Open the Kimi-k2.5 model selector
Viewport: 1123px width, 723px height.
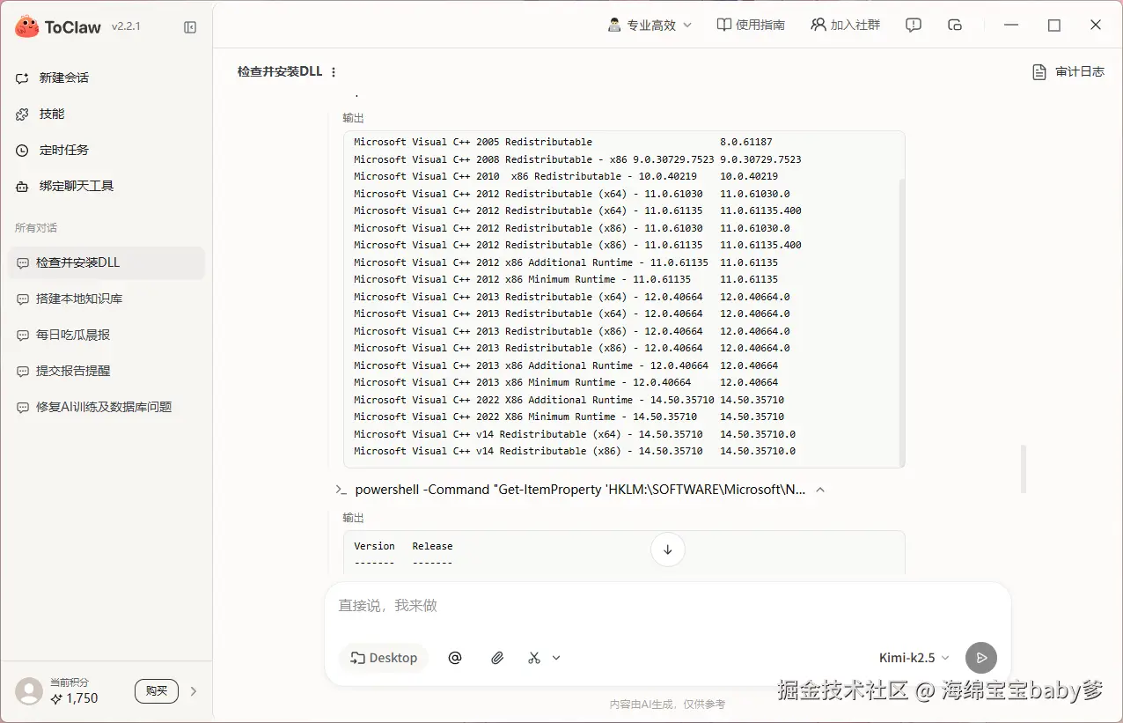coord(914,658)
